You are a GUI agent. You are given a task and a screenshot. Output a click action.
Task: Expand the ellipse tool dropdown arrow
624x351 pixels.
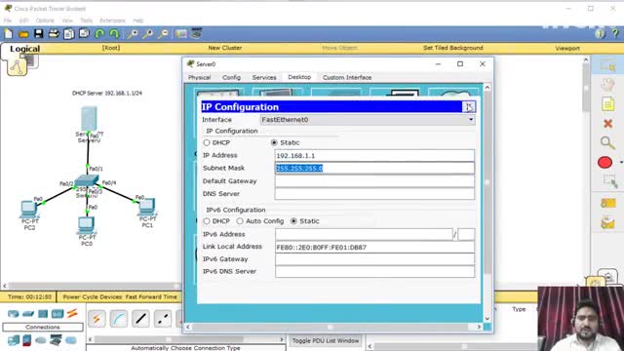[x=621, y=163]
